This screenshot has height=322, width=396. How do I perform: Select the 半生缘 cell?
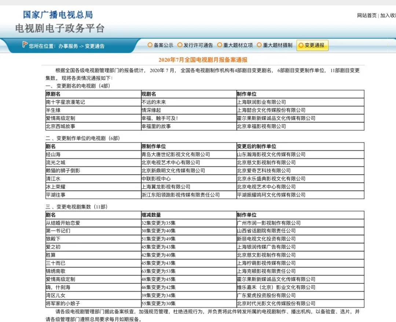pyautogui.click(x=93, y=110)
